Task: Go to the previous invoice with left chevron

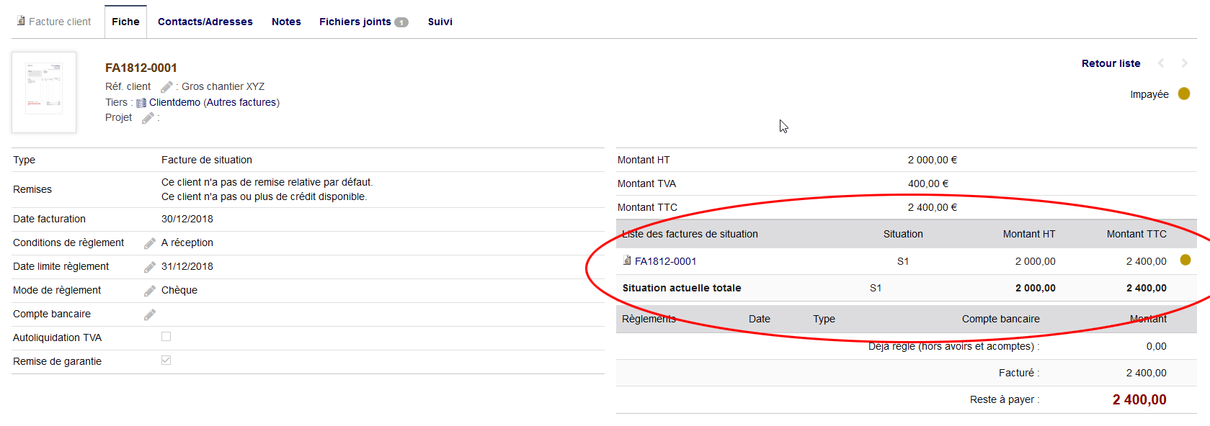Action: 1161,63
